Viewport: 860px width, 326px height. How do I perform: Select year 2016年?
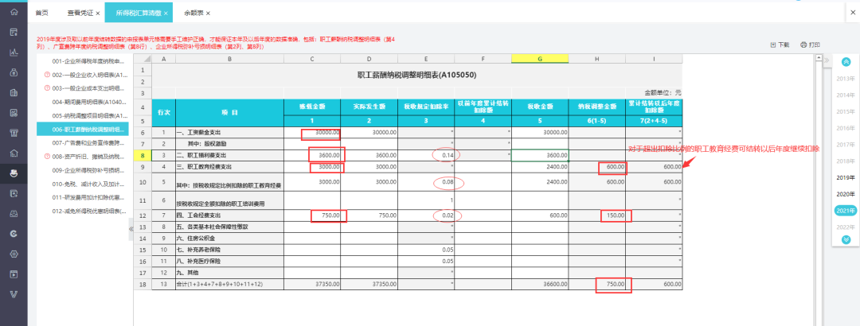(846, 128)
